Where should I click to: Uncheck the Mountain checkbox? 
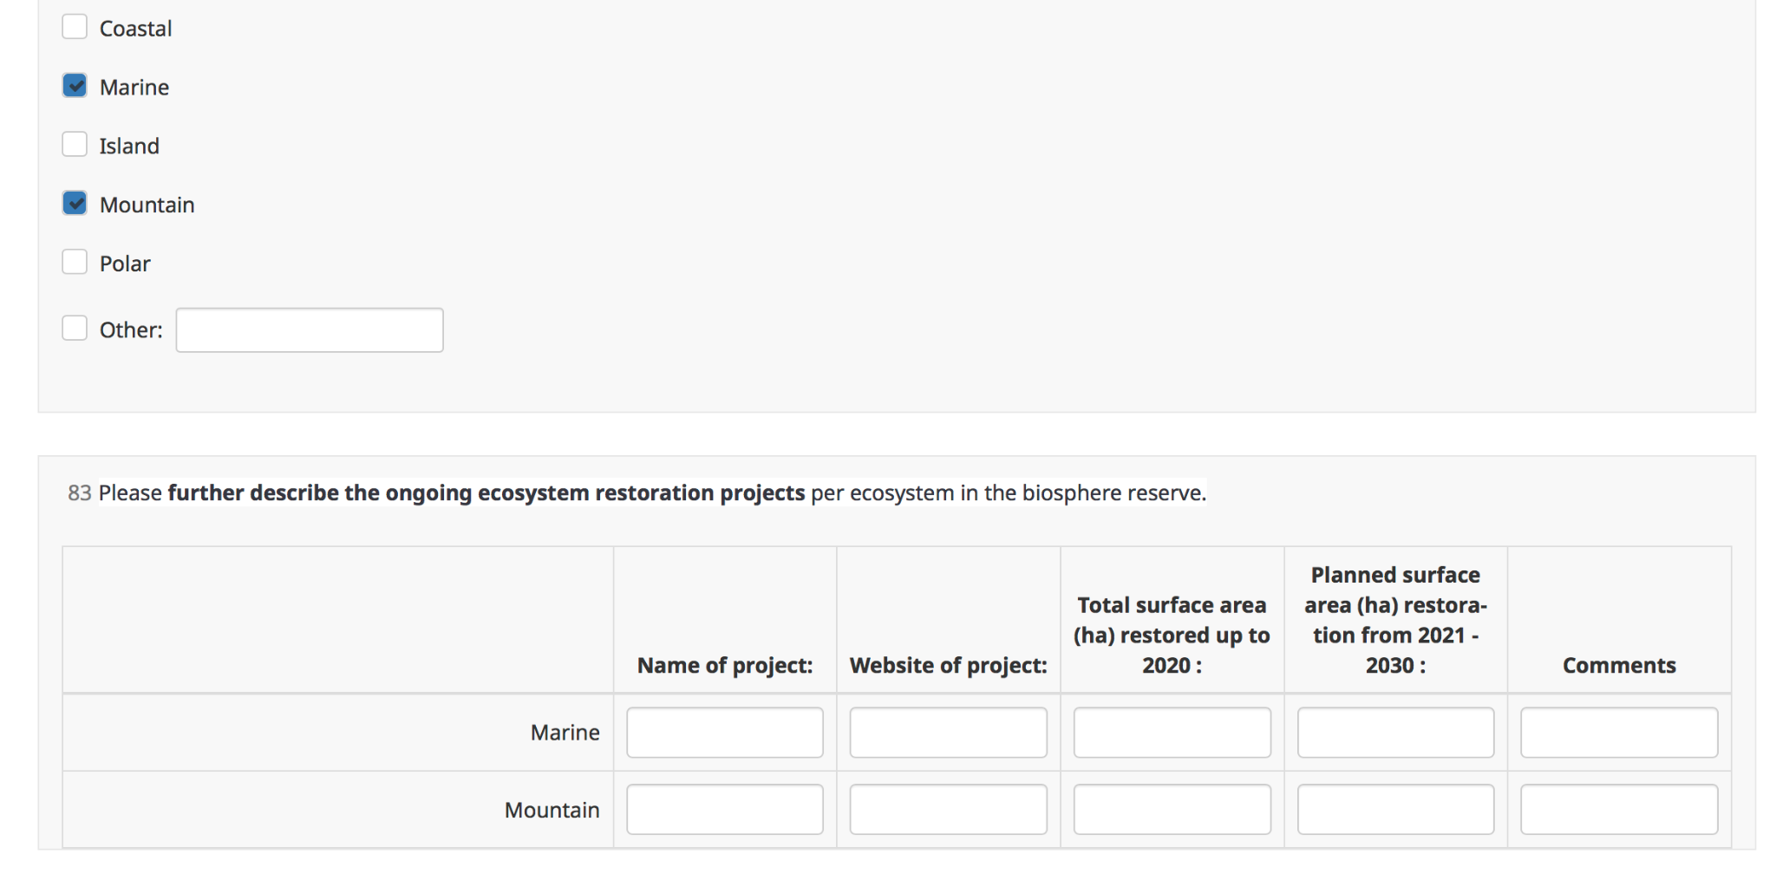(75, 204)
